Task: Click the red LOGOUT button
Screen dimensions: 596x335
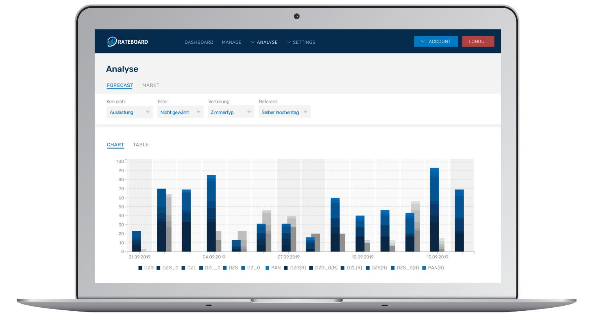Action: [x=478, y=41]
